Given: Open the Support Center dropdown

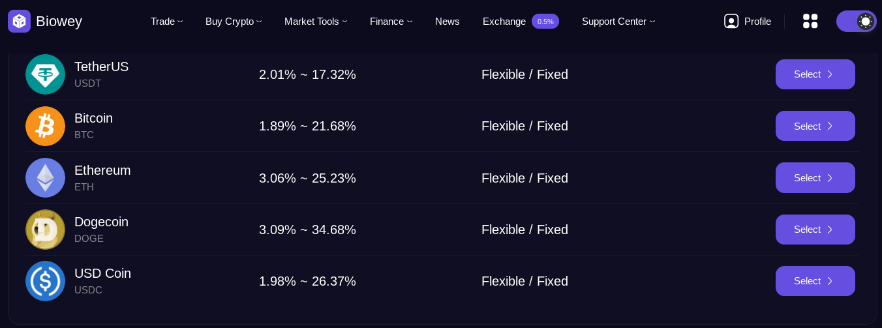Looking at the screenshot, I should tap(618, 22).
